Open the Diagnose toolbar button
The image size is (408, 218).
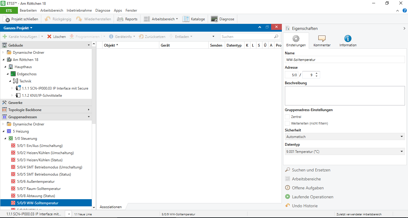tap(223, 19)
